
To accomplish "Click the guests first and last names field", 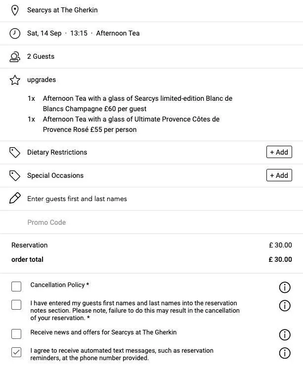I will click(x=151, y=199).
